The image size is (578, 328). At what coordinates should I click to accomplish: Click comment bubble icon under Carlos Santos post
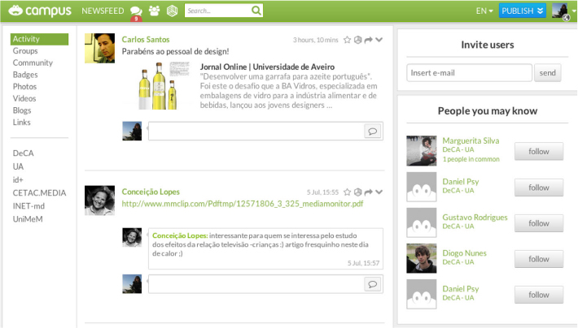(x=372, y=131)
